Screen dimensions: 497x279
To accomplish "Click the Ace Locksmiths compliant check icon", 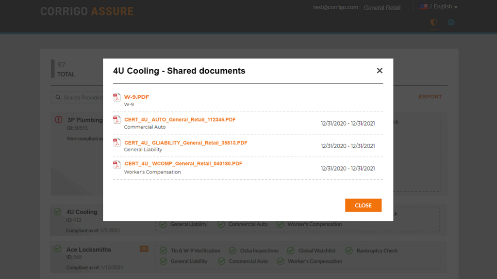I will (58, 248).
